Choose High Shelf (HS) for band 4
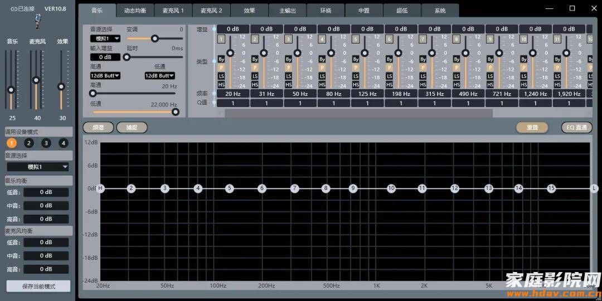Screen dimensions: 602x301 [322, 85]
